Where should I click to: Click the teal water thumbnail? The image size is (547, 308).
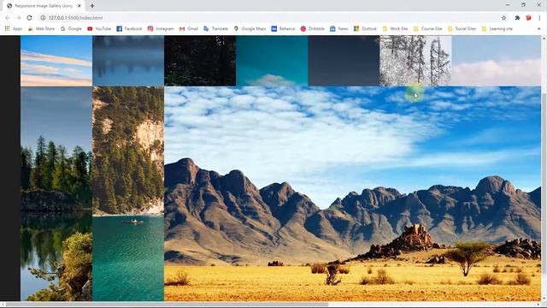(x=272, y=61)
